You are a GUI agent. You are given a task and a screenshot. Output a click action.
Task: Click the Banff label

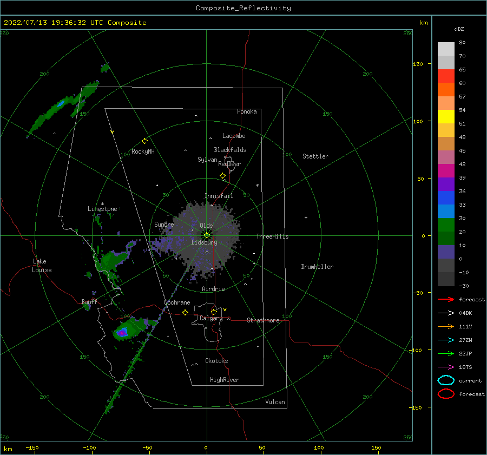click(89, 301)
